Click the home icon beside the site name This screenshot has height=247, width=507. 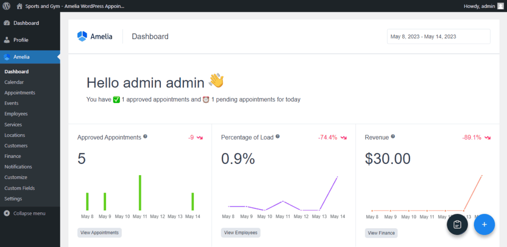tap(19, 6)
